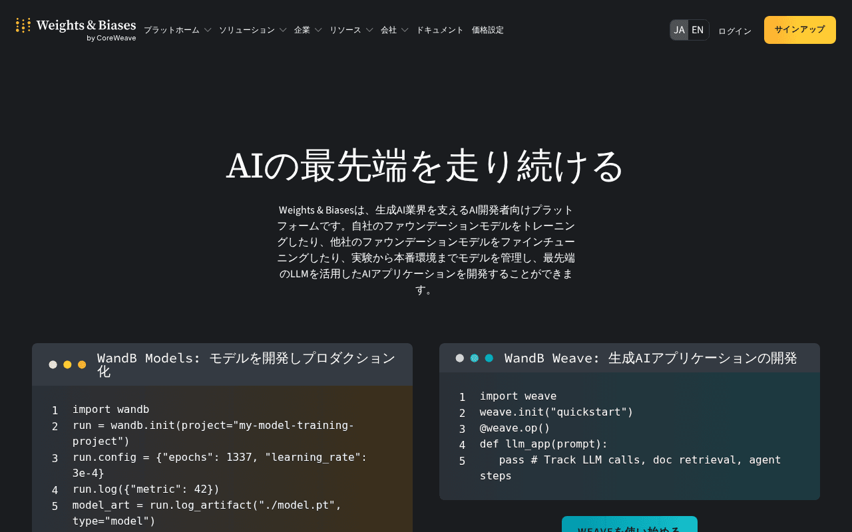Click the 'def llm_app(prompt):' code line
This screenshot has width=852, height=532.
(x=544, y=444)
